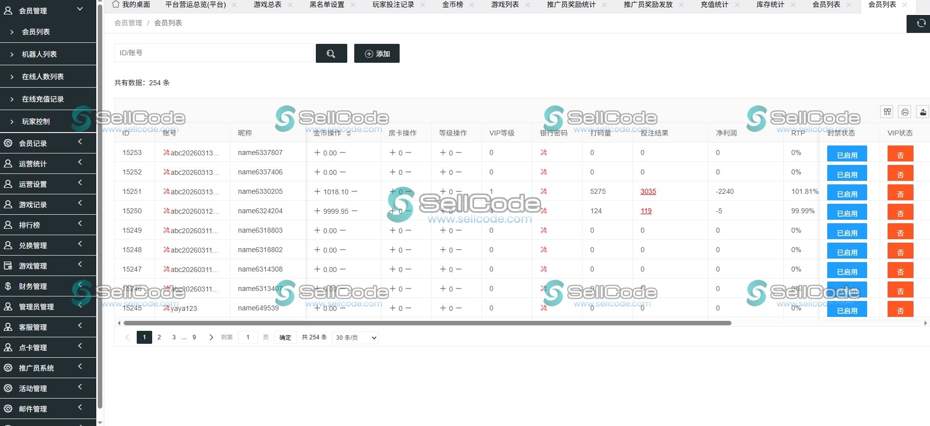
Task: Click the 推广员系统 gear icon
Action: pos(8,368)
